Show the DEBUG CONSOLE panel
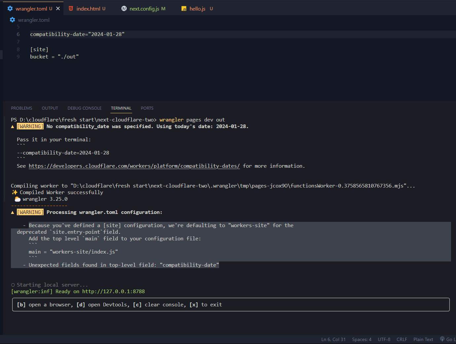Image resolution: width=456 pixels, height=344 pixels. (85, 108)
